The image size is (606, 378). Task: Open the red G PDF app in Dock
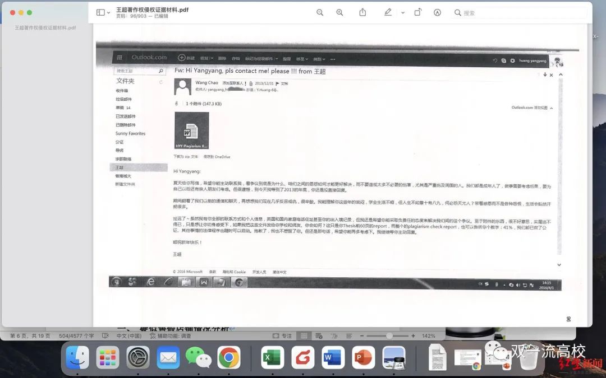click(303, 357)
